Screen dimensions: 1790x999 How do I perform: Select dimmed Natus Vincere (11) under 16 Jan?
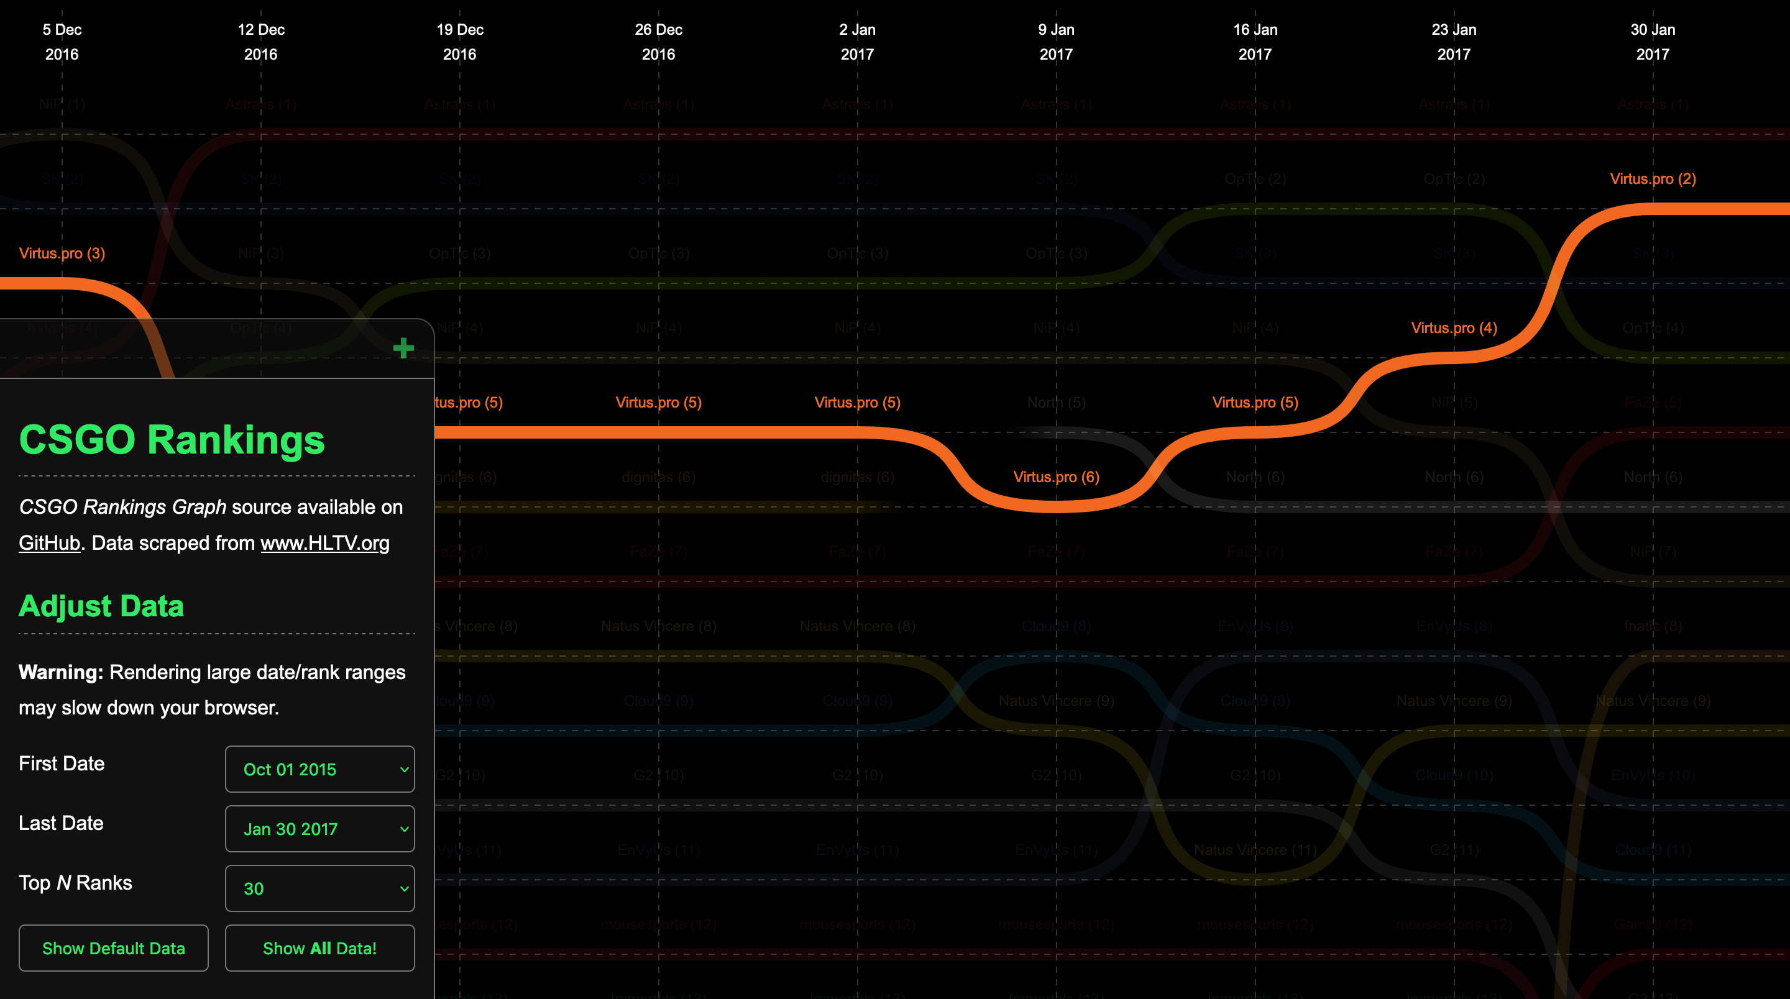(x=1255, y=850)
